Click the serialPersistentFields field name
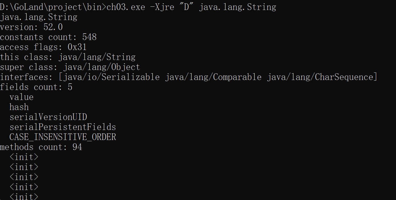396x200 pixels. coord(63,127)
